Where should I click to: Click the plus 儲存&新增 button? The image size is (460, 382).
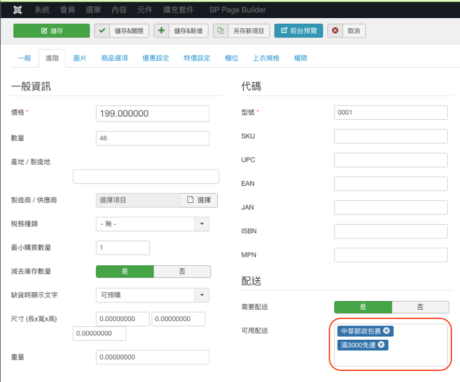(x=181, y=31)
